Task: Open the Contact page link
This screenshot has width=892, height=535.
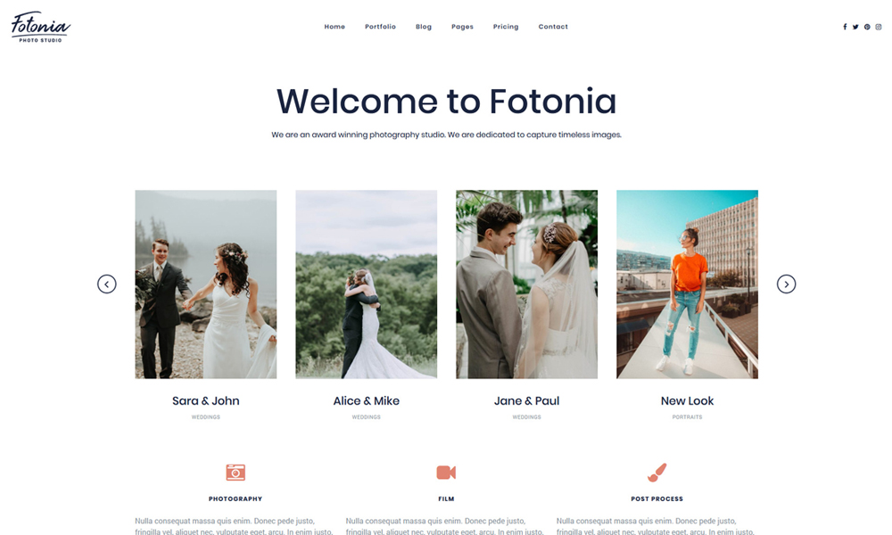Action: [x=553, y=27]
